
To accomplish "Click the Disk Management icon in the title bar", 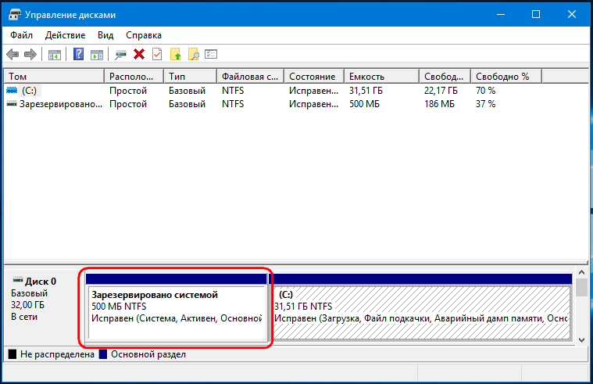I will click(x=14, y=15).
